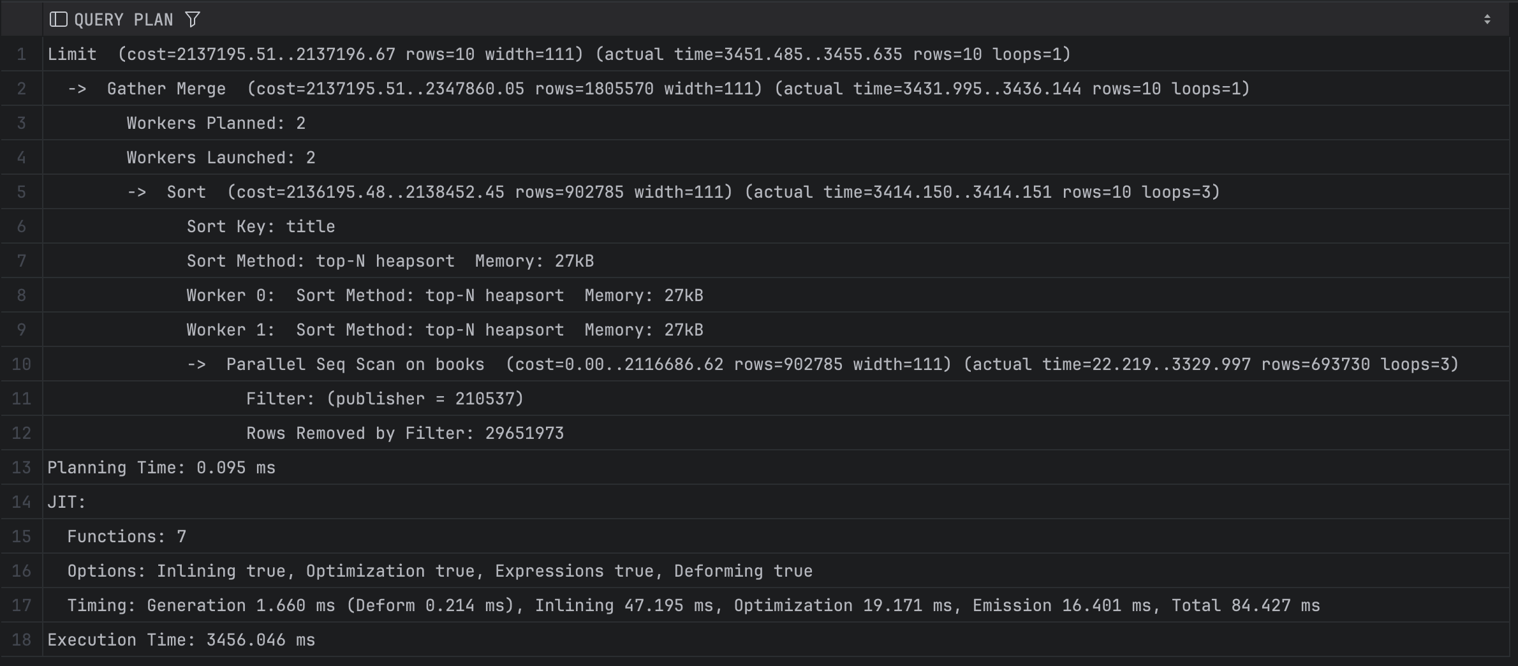Click the Sort node row text

tap(693, 192)
